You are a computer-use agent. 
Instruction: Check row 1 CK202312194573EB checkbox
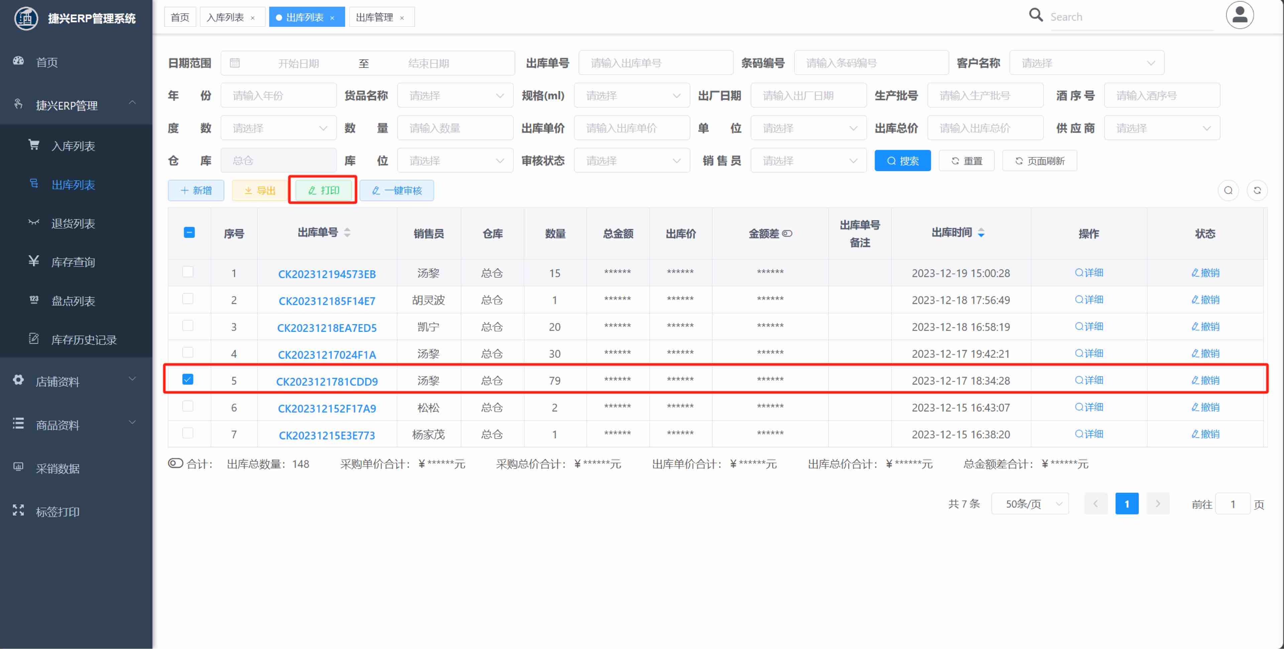pyautogui.click(x=188, y=272)
